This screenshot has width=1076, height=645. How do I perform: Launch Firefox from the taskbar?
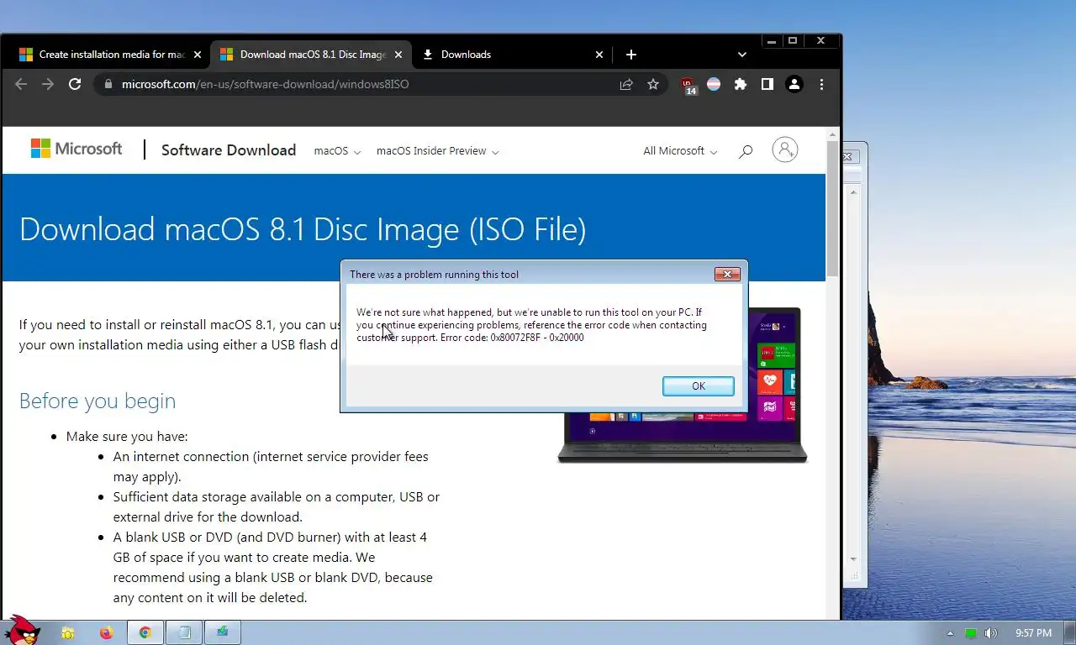pos(106,632)
